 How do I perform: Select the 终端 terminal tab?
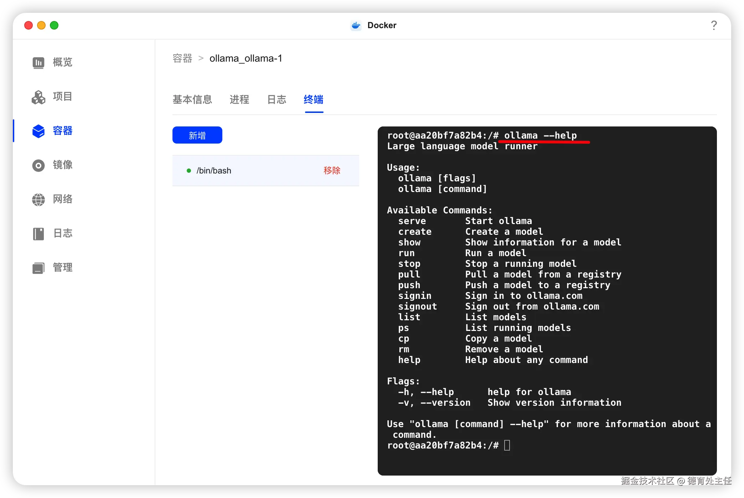[314, 99]
